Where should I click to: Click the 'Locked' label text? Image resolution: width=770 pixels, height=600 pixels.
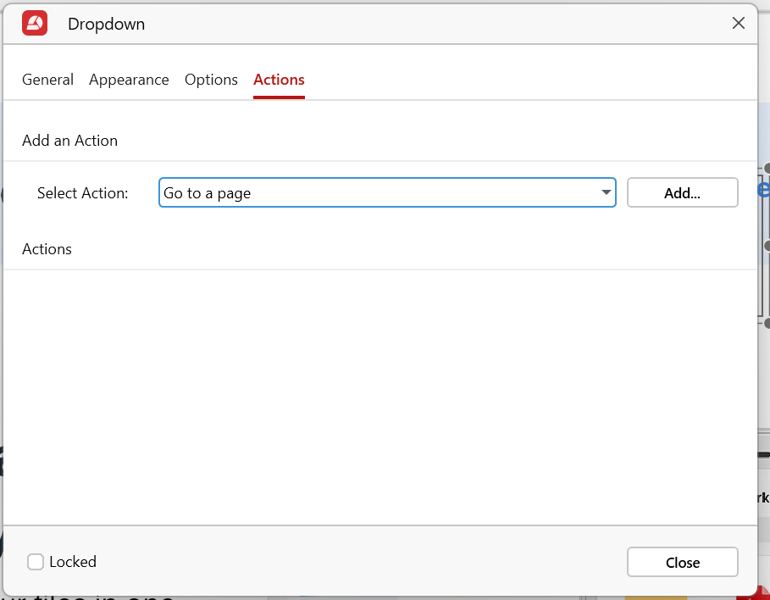pos(73,562)
